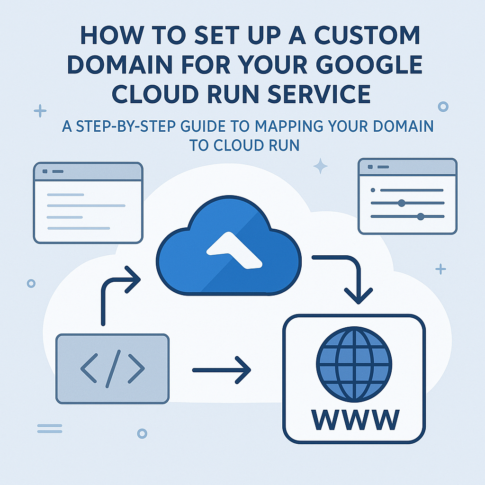Click the middle slider knob in settings window

tap(402, 203)
